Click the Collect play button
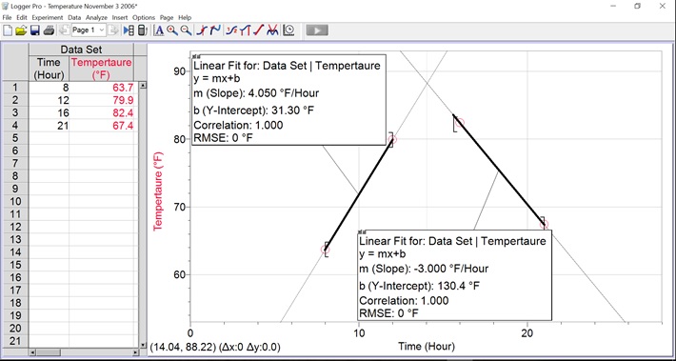Viewport: 676px width, 361px height. pos(317,30)
